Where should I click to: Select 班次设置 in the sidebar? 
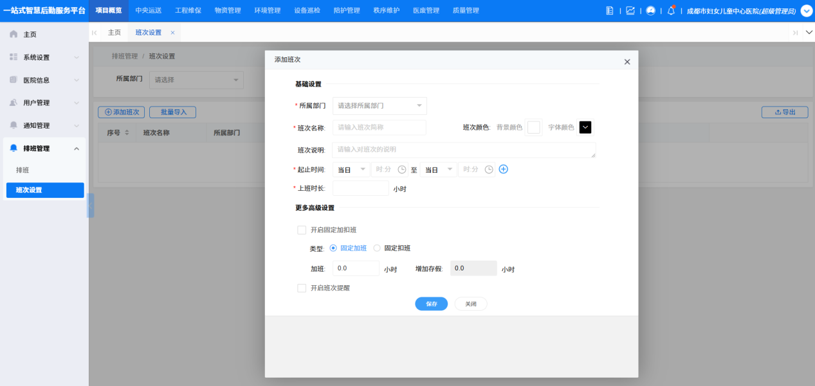(45, 190)
